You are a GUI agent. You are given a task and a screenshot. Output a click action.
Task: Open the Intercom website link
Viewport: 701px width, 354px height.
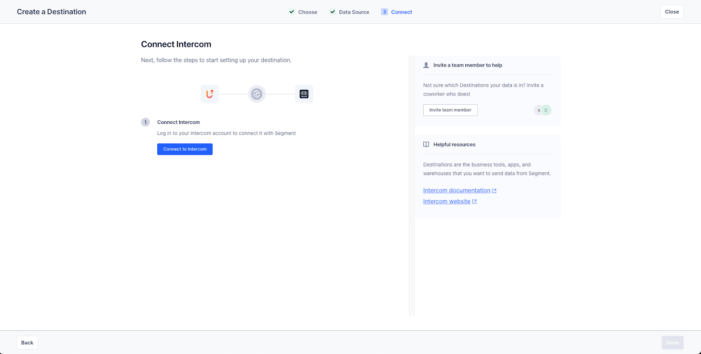[x=446, y=202]
